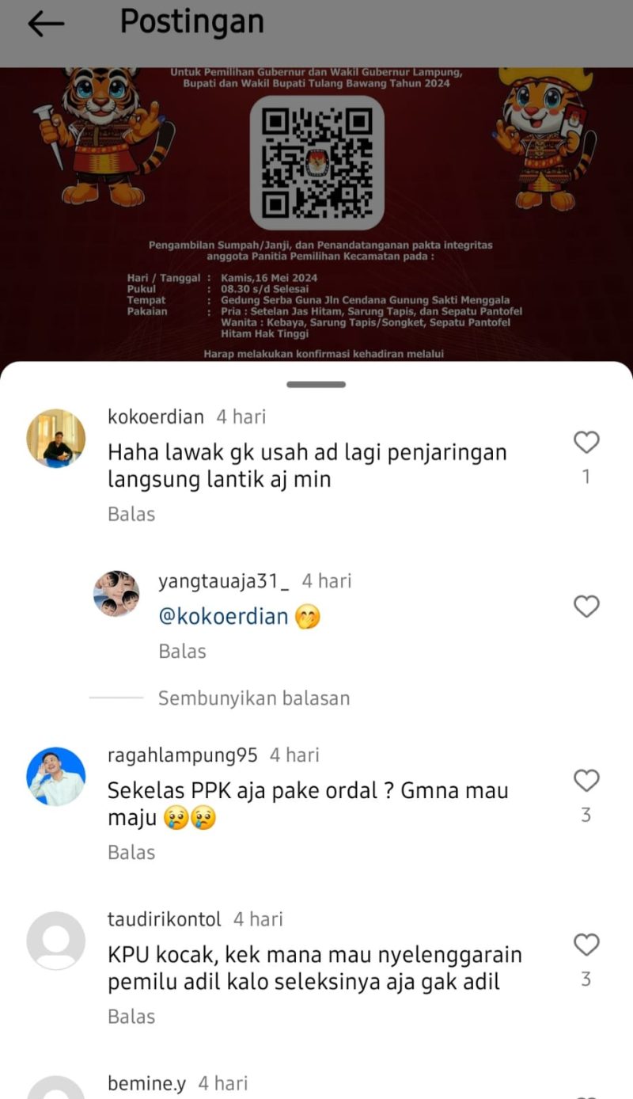Viewport: 633px width, 1099px height.
Task: Grab the comment sheet drag handle
Action: (x=316, y=385)
